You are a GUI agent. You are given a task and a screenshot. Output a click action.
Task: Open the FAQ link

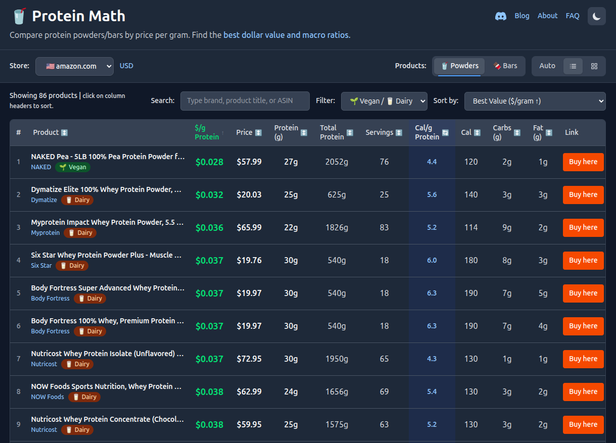pos(573,16)
